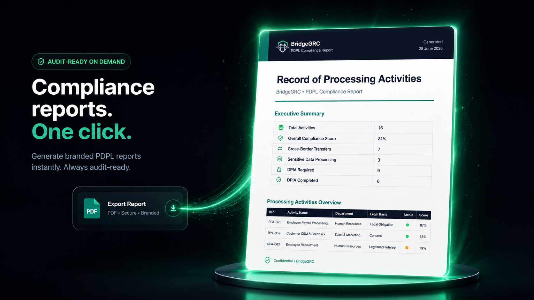Click the Overall Compliance Score shield icon

(x=280, y=138)
